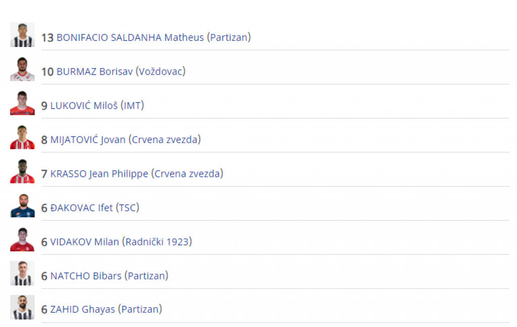
Task: Click Bonifacio Saldanha Matheus player photo
Action: (x=22, y=35)
